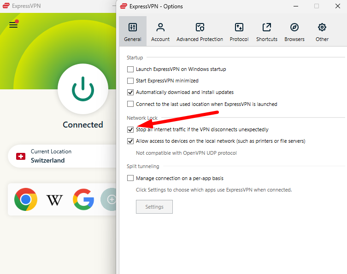Screen dimensions: 347x274
Task: Close the ExpressVPN Options window
Action: [x=337, y=6]
